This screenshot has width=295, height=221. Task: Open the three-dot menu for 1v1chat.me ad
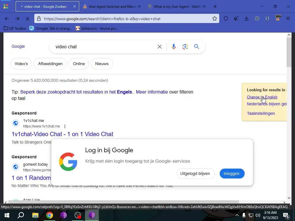(65, 126)
